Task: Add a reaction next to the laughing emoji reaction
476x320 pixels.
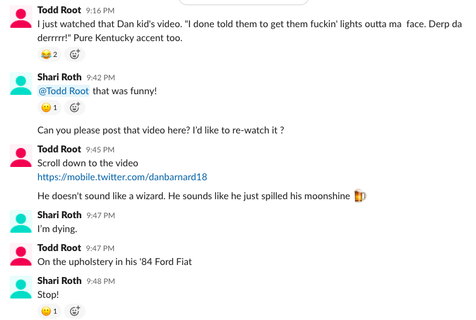Action: tap(75, 54)
